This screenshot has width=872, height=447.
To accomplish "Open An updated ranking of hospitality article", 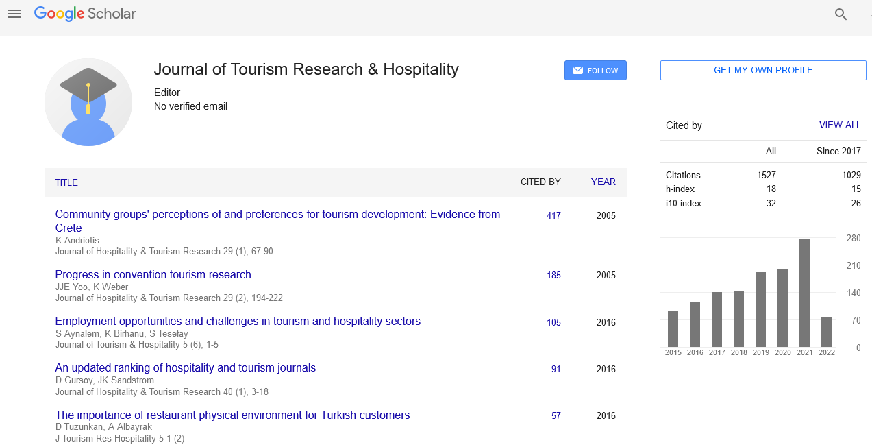I will [186, 368].
